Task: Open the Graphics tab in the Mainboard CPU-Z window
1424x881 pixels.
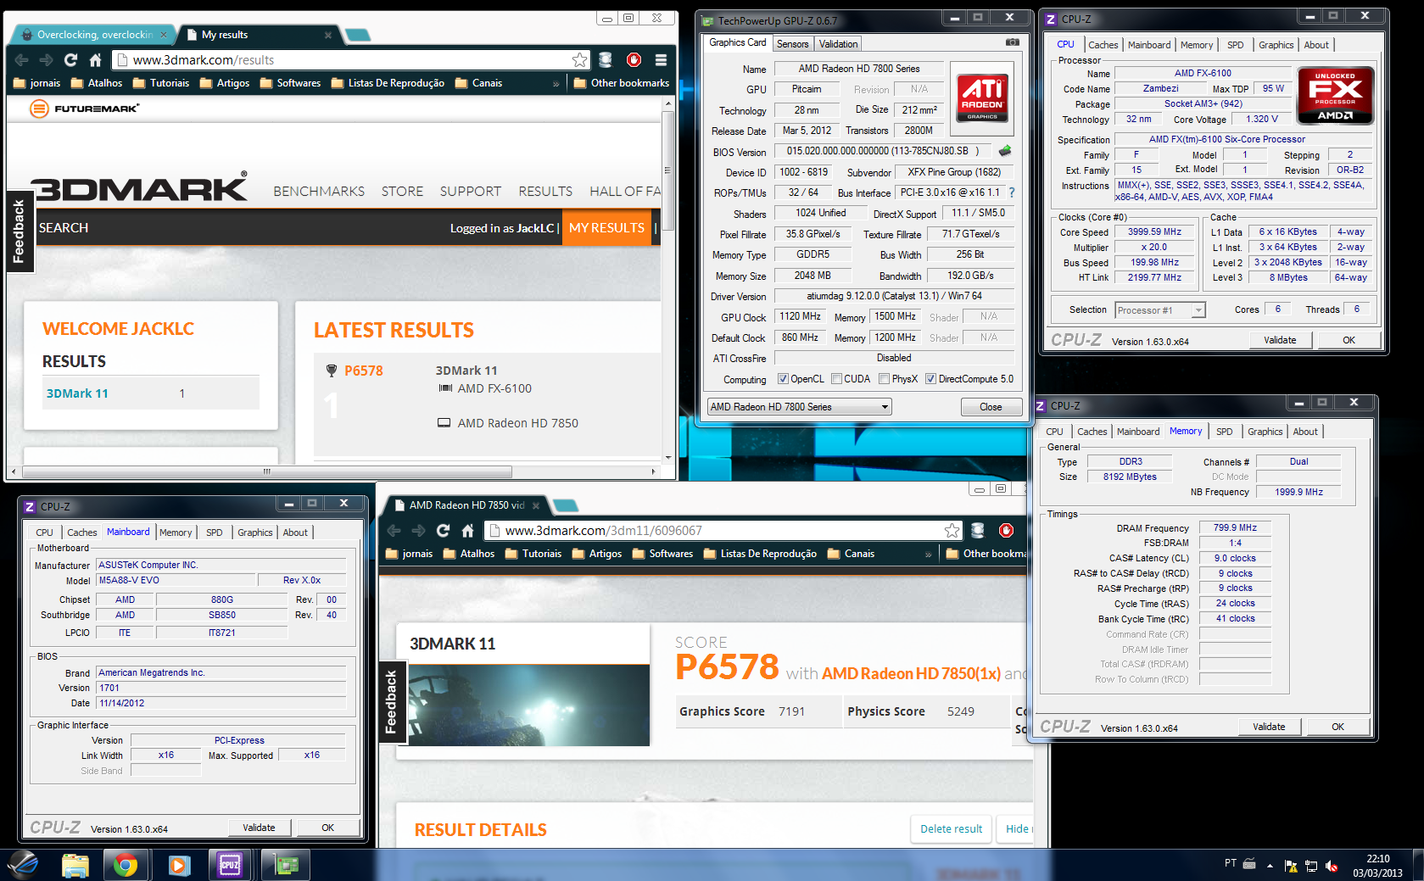Action: tap(254, 533)
